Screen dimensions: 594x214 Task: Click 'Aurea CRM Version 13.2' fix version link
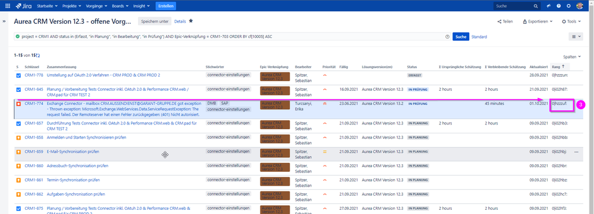(x=382, y=103)
